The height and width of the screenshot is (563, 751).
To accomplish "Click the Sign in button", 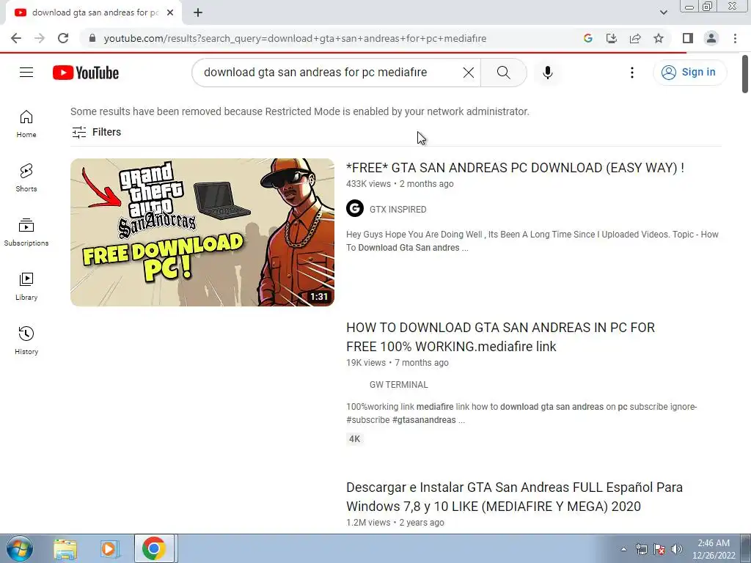I will [x=689, y=73].
